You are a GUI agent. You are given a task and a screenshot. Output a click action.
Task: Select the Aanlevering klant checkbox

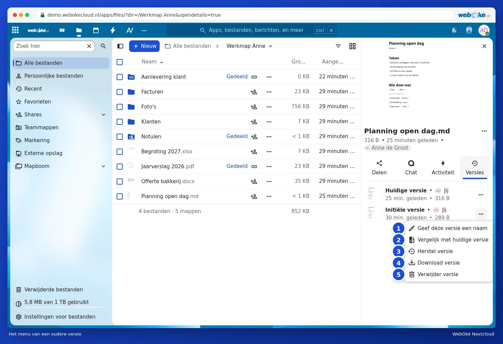[x=120, y=77]
